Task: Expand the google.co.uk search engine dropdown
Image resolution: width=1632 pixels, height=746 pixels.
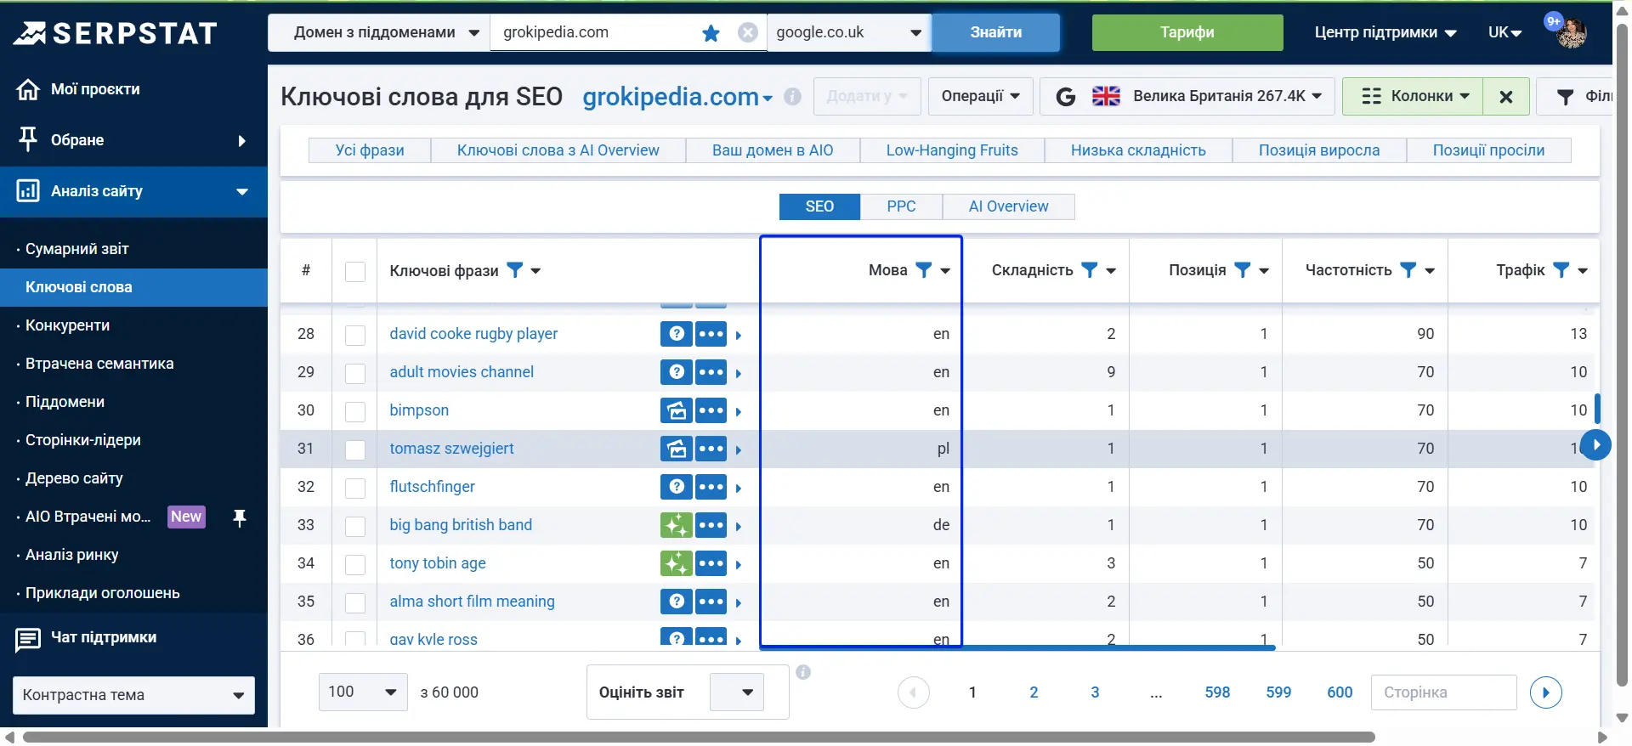Action: (915, 33)
